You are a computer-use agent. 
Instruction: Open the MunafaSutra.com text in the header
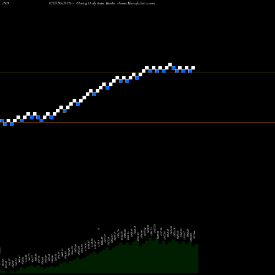pyautogui.click(x=141, y=3)
